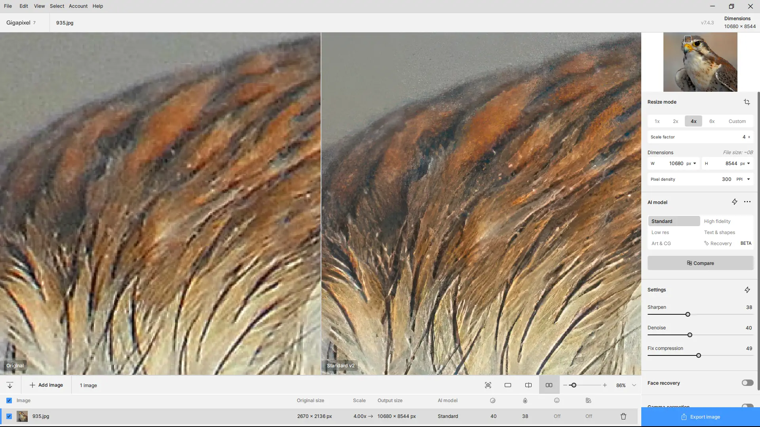Uncheck the 935.jpg row checkbox
Viewport: 760px width, 427px height.
9,416
